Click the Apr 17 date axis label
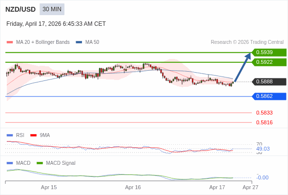The height and width of the screenshot is (195, 288). [217, 187]
